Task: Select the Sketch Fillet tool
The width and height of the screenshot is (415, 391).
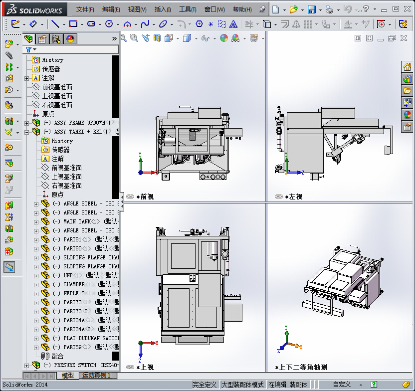Action: point(182,24)
